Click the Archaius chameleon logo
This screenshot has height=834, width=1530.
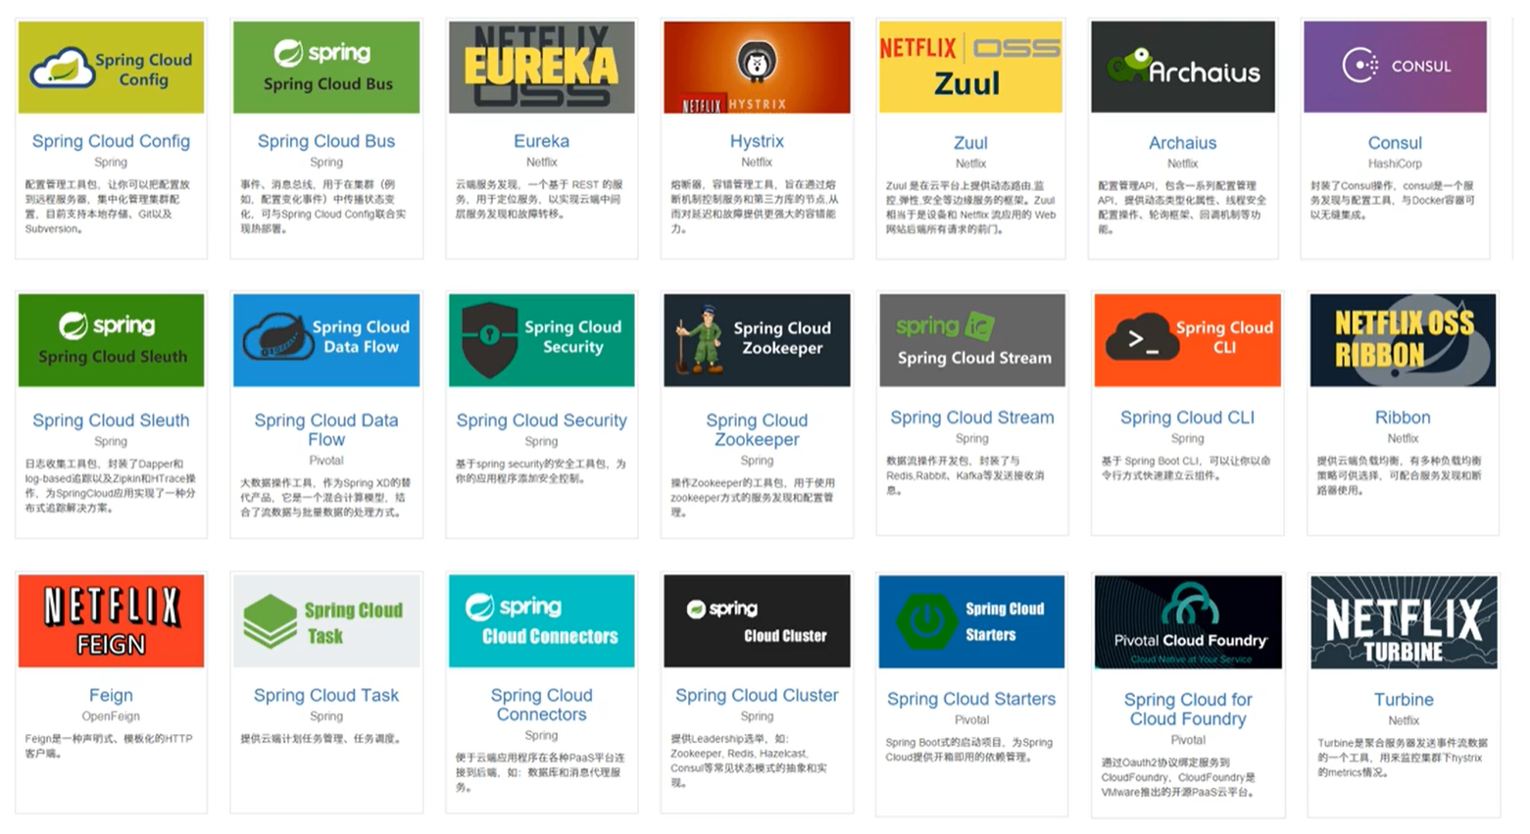pos(1183,68)
